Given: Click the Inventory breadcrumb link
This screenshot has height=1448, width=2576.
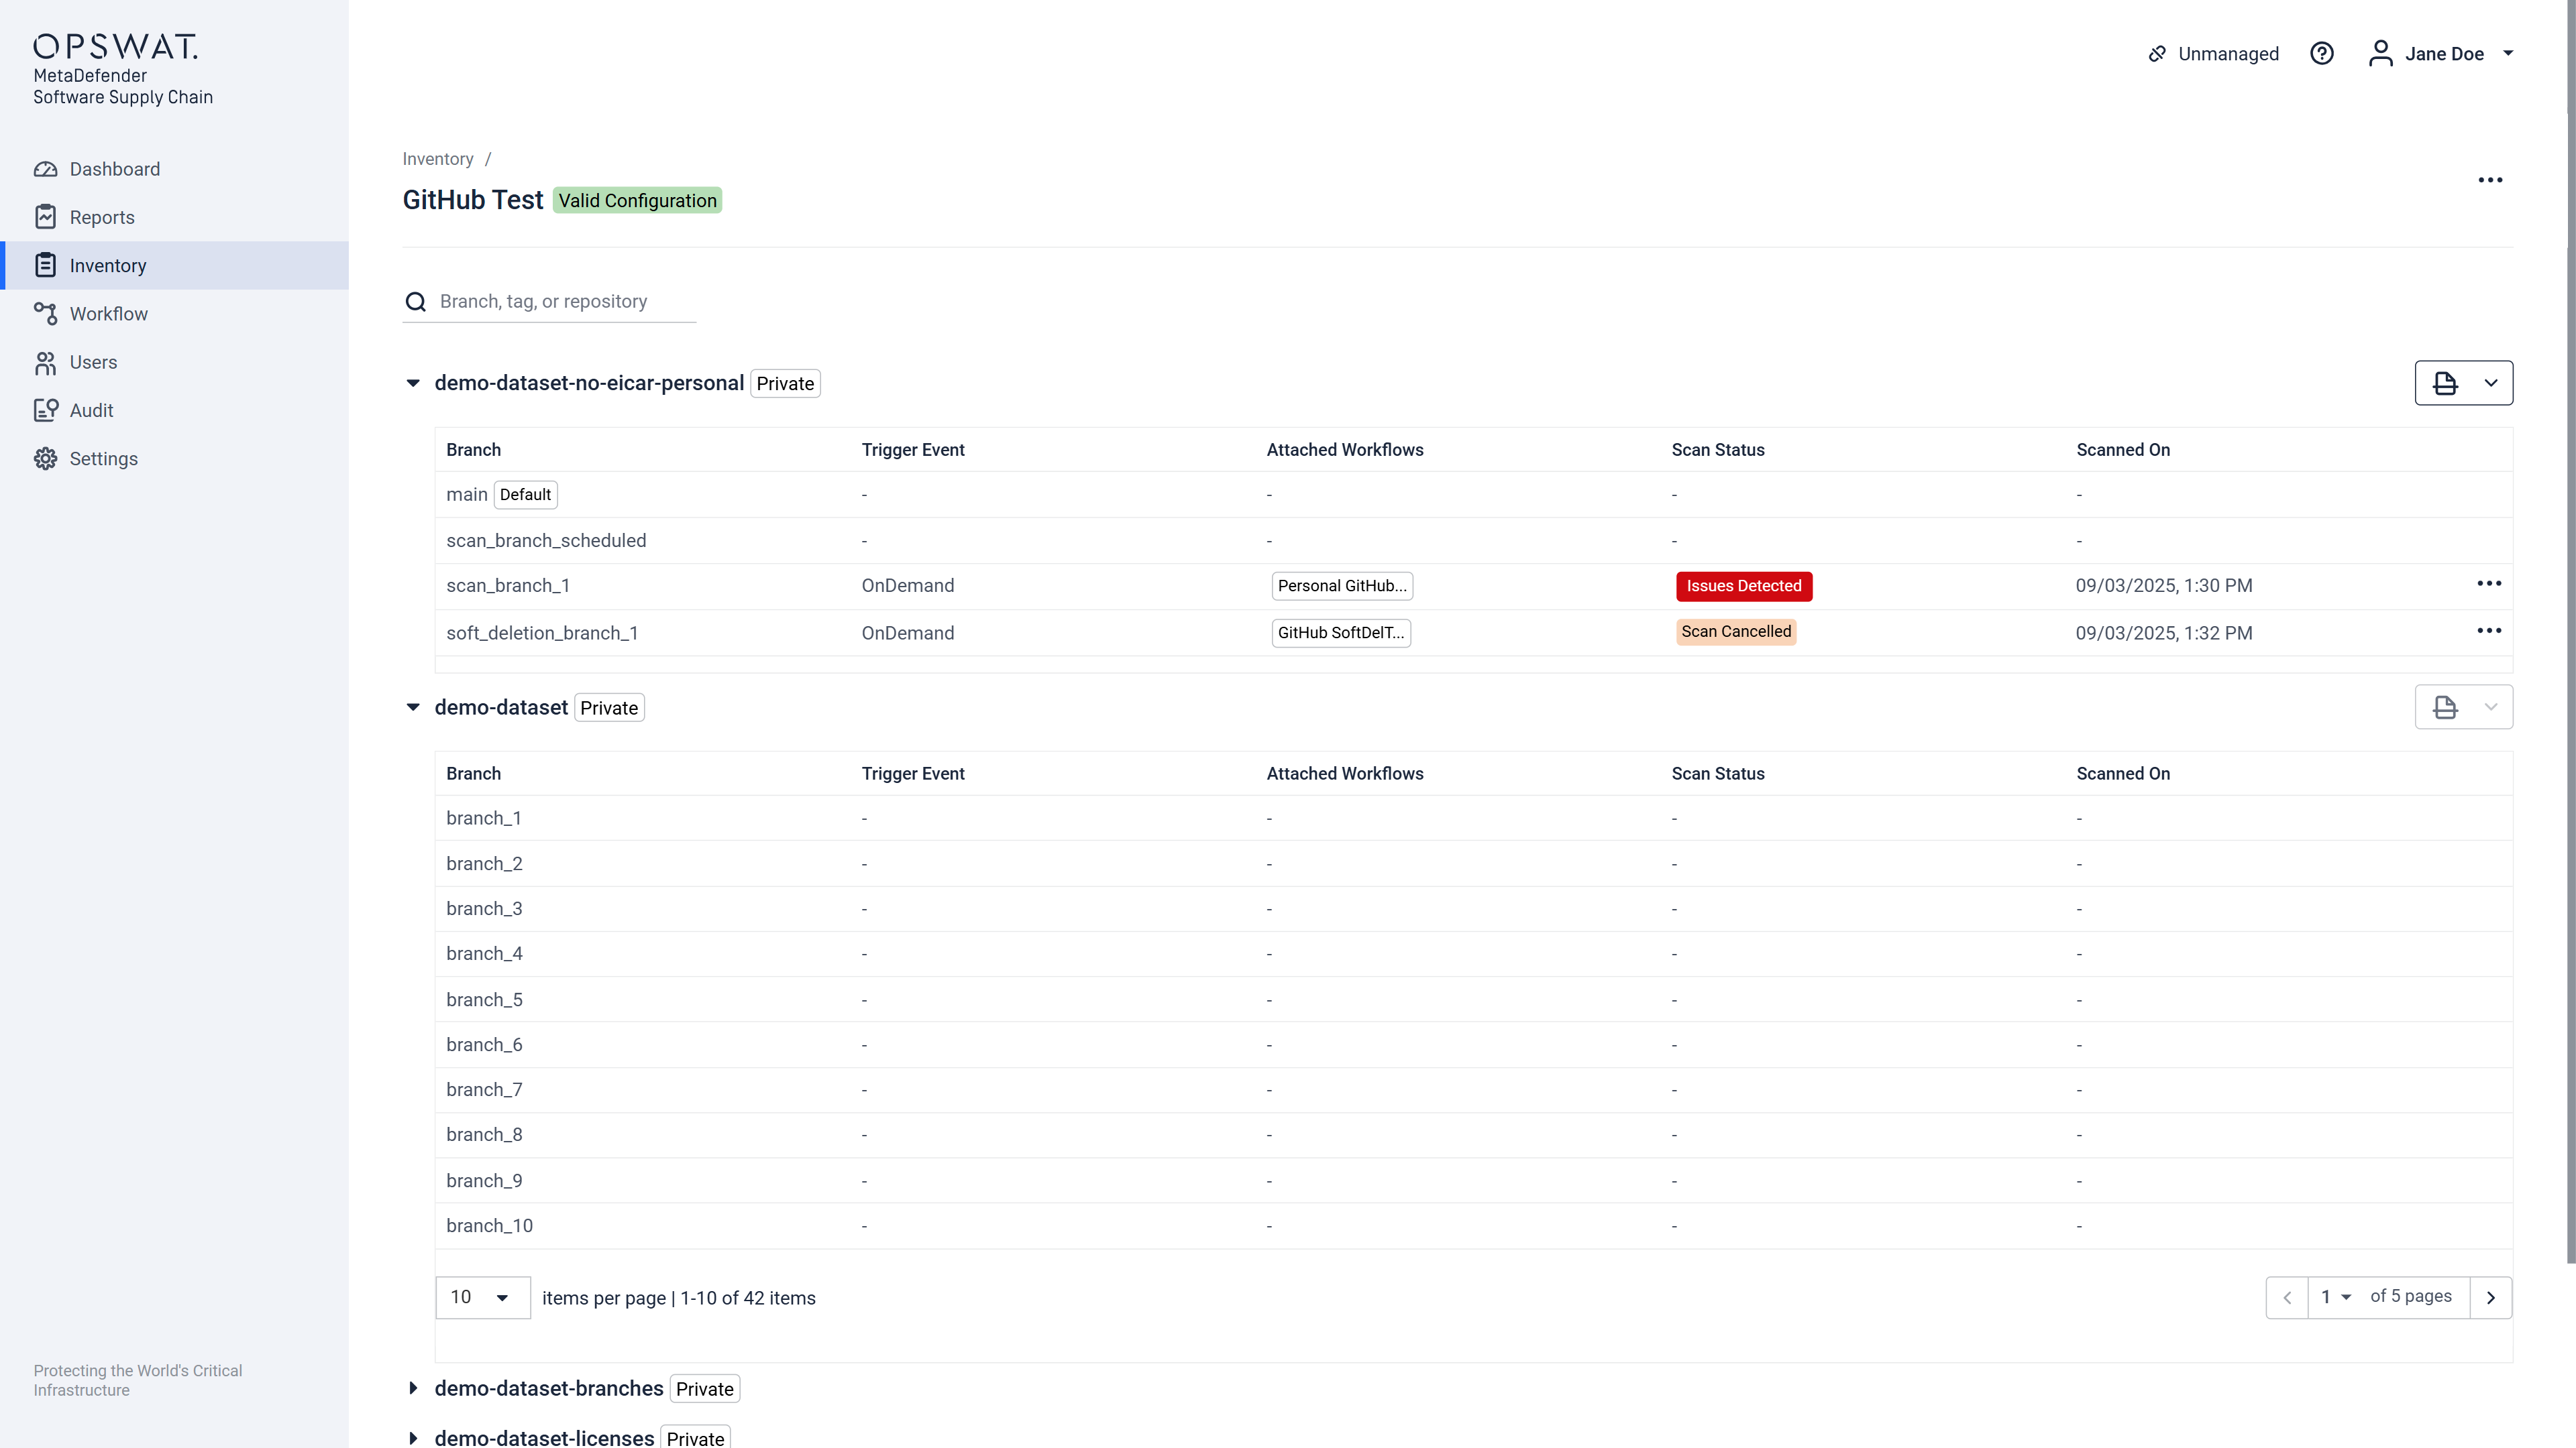Looking at the screenshot, I should point(437,159).
